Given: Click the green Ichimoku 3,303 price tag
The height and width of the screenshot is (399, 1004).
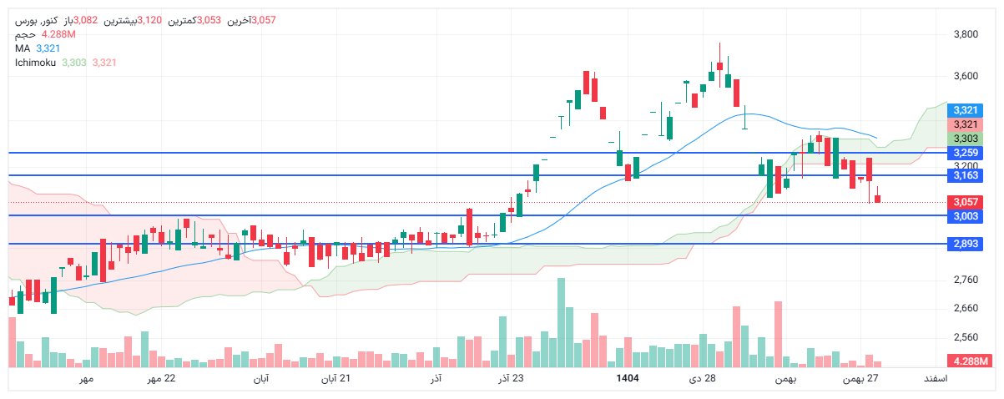Looking at the screenshot, I should pos(966,139).
